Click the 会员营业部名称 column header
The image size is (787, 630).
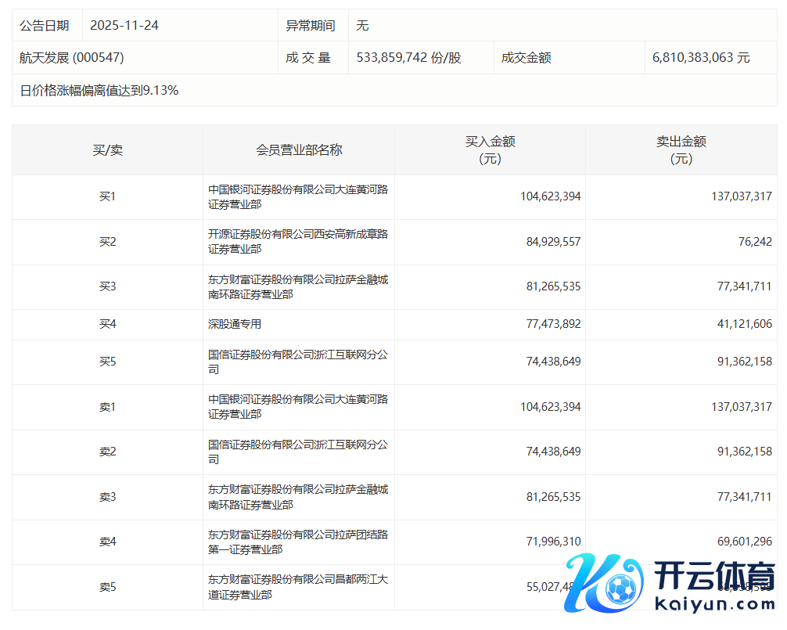[299, 149]
